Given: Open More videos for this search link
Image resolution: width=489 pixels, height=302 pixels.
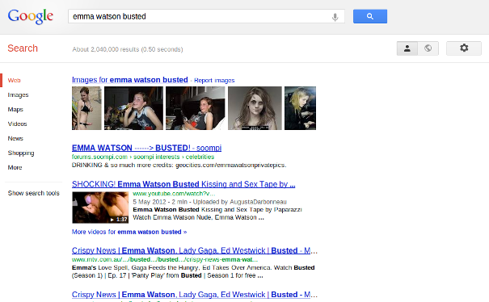Looking at the screenshot, I should pos(129,232).
